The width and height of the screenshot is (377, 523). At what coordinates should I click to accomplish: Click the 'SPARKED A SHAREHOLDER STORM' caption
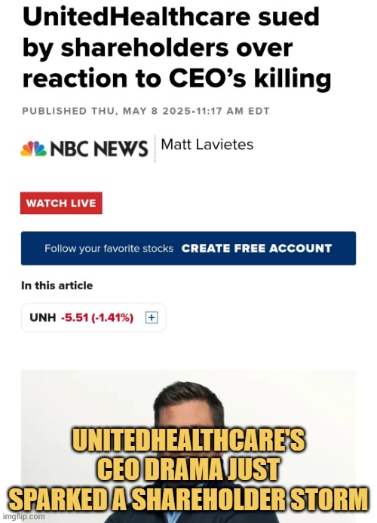tap(188, 499)
